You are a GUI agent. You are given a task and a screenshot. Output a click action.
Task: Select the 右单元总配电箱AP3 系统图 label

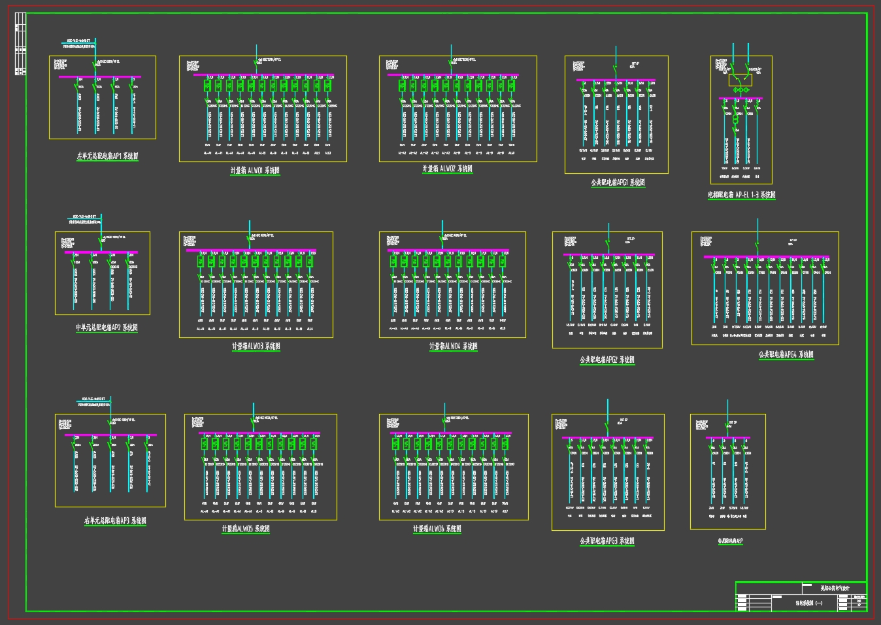click(x=115, y=521)
